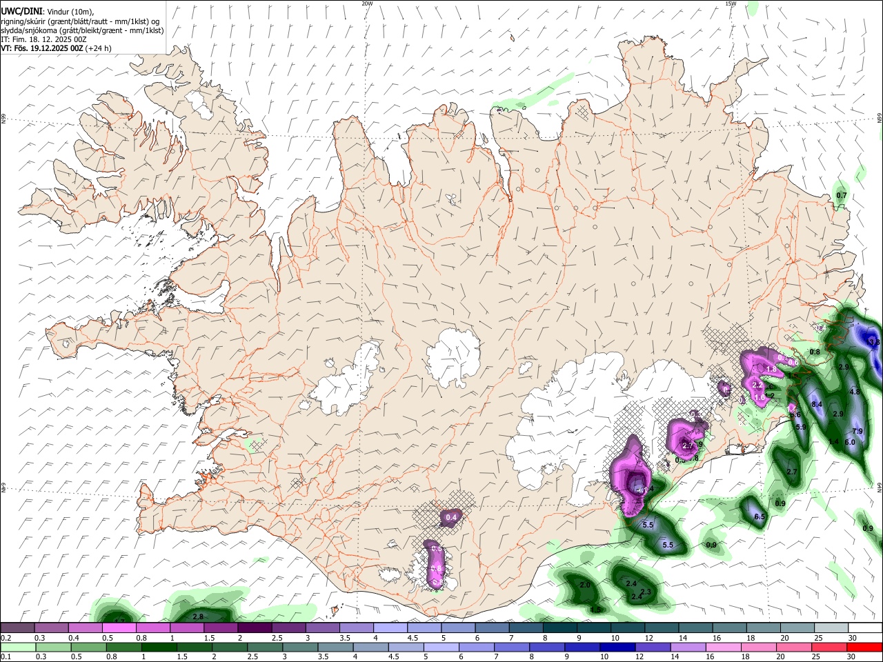This screenshot has height=662, width=883.
Task: Click the 8.4 precipitation value
Action: point(817,404)
